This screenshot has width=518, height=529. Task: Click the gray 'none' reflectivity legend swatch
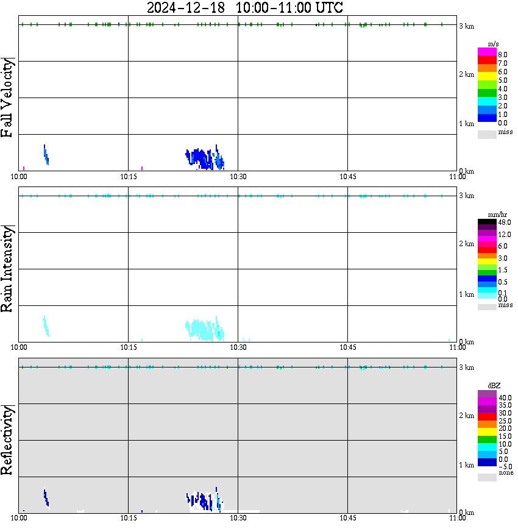coord(487,477)
